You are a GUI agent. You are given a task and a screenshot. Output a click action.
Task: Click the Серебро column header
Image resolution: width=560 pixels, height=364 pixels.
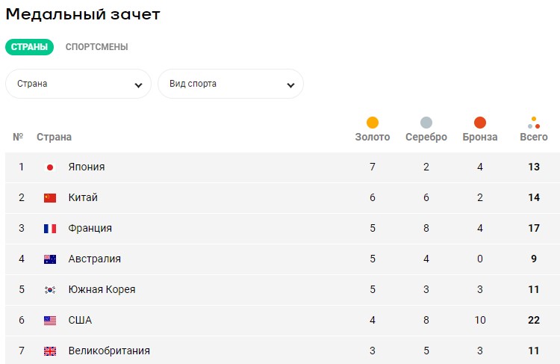coord(426,138)
